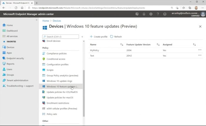Open the MyPolicy profile
Viewport: 206px width, 126px height.
click(x=94, y=50)
